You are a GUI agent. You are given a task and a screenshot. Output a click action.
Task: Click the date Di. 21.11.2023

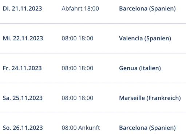[22, 9]
